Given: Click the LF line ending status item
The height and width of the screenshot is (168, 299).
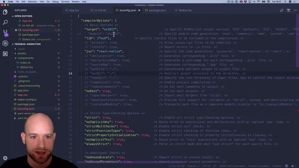Looking at the screenshot, I should coord(215,166).
